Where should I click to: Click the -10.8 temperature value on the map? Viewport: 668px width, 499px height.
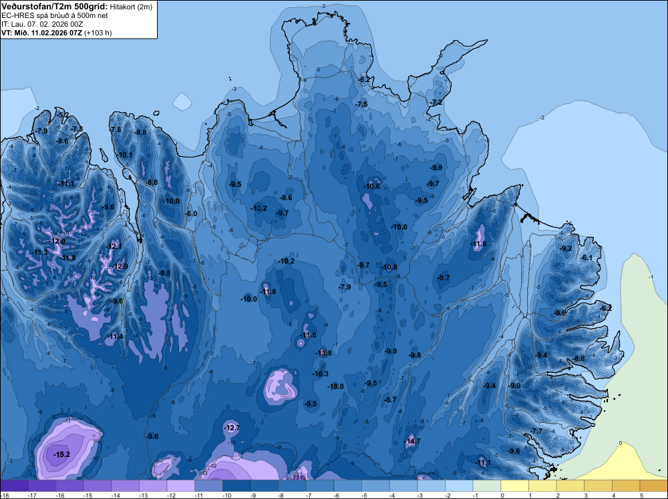[x=389, y=267]
